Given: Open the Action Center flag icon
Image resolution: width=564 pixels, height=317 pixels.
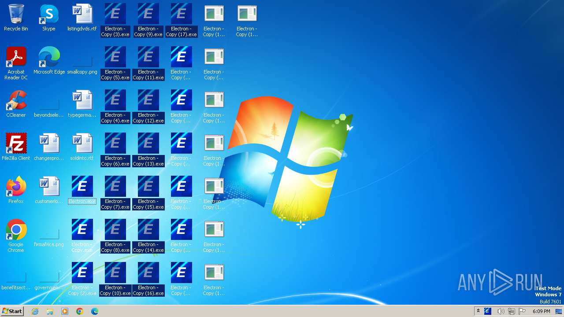Looking at the screenshot, I should pyautogui.click(x=522, y=311).
